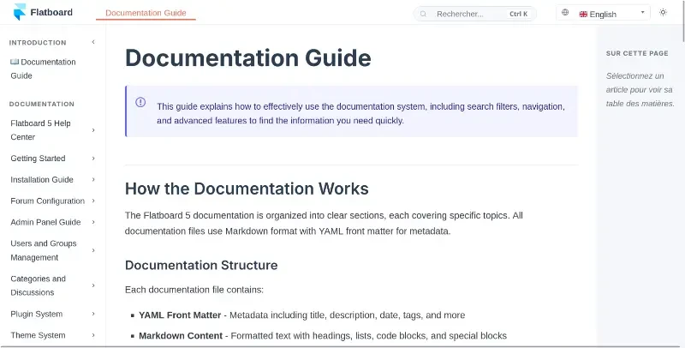The height and width of the screenshot is (348, 685).
Task: Click the info icon in the guide callout
Action: [140, 102]
